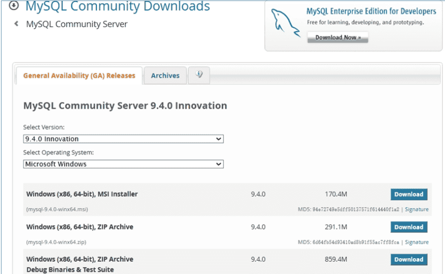Click the download circle icon beside MySQL Community Downloads
445x274 pixels.
pos(14,5)
